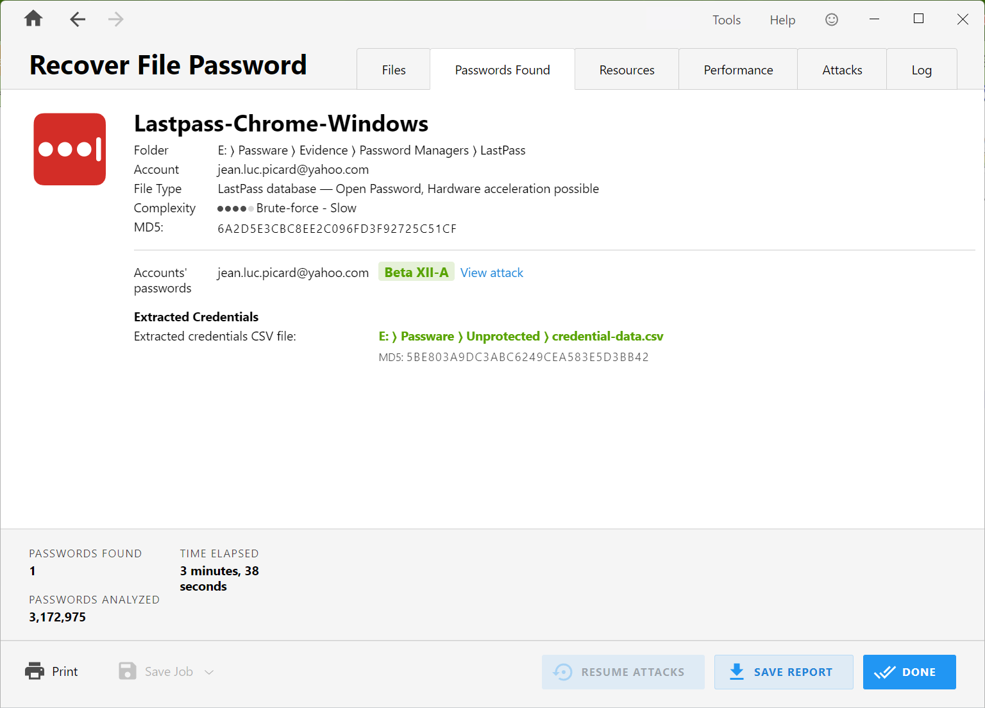Click the download icon on Save Report
This screenshot has height=708, width=985.
point(736,671)
